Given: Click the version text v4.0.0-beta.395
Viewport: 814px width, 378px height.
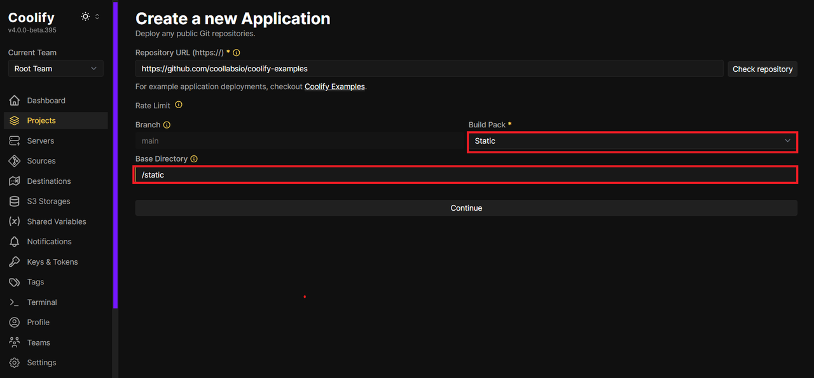Looking at the screenshot, I should (31, 30).
